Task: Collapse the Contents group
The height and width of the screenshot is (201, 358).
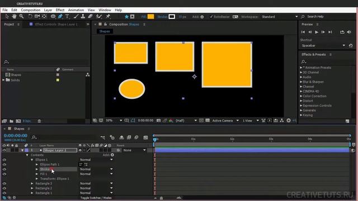Action: tap(27, 155)
